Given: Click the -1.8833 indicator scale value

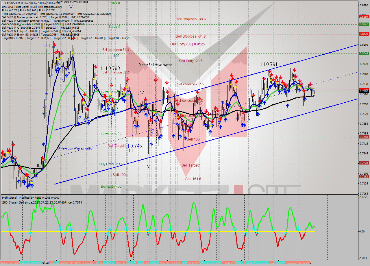Looking at the screenshot, I should pyautogui.click(x=363, y=258).
